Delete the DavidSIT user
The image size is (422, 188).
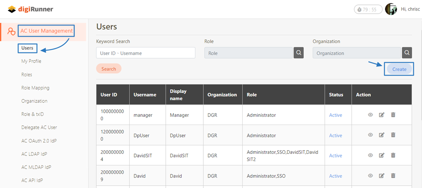[x=393, y=155]
